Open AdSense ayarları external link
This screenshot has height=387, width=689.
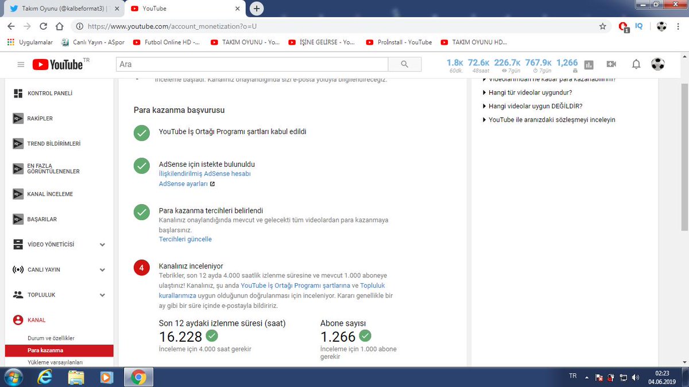pyautogui.click(x=187, y=184)
